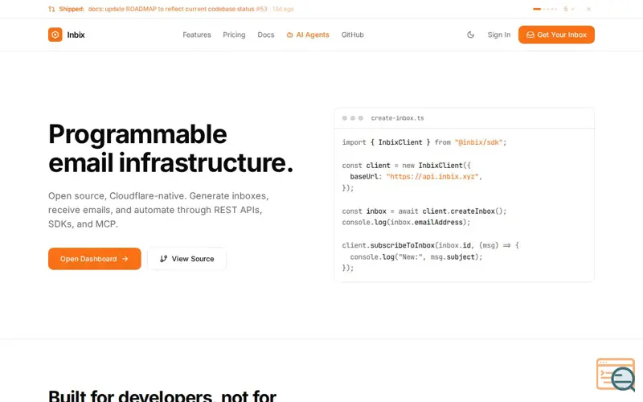Click the View Source button
The height and width of the screenshot is (402, 643).
tap(186, 259)
